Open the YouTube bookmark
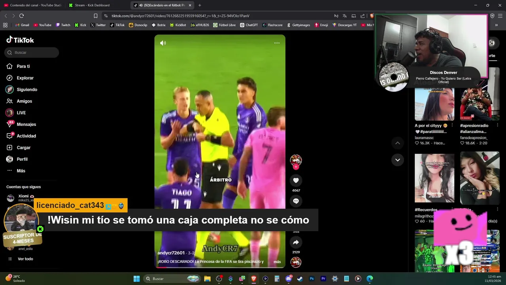This screenshot has width=506, height=285. coord(42,25)
